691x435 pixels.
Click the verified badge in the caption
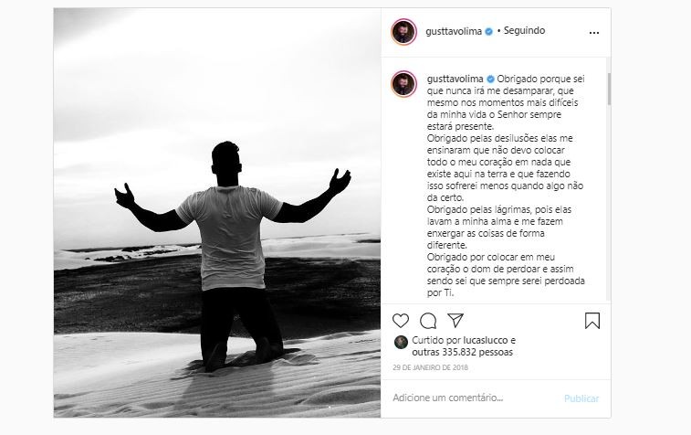tap(490, 79)
